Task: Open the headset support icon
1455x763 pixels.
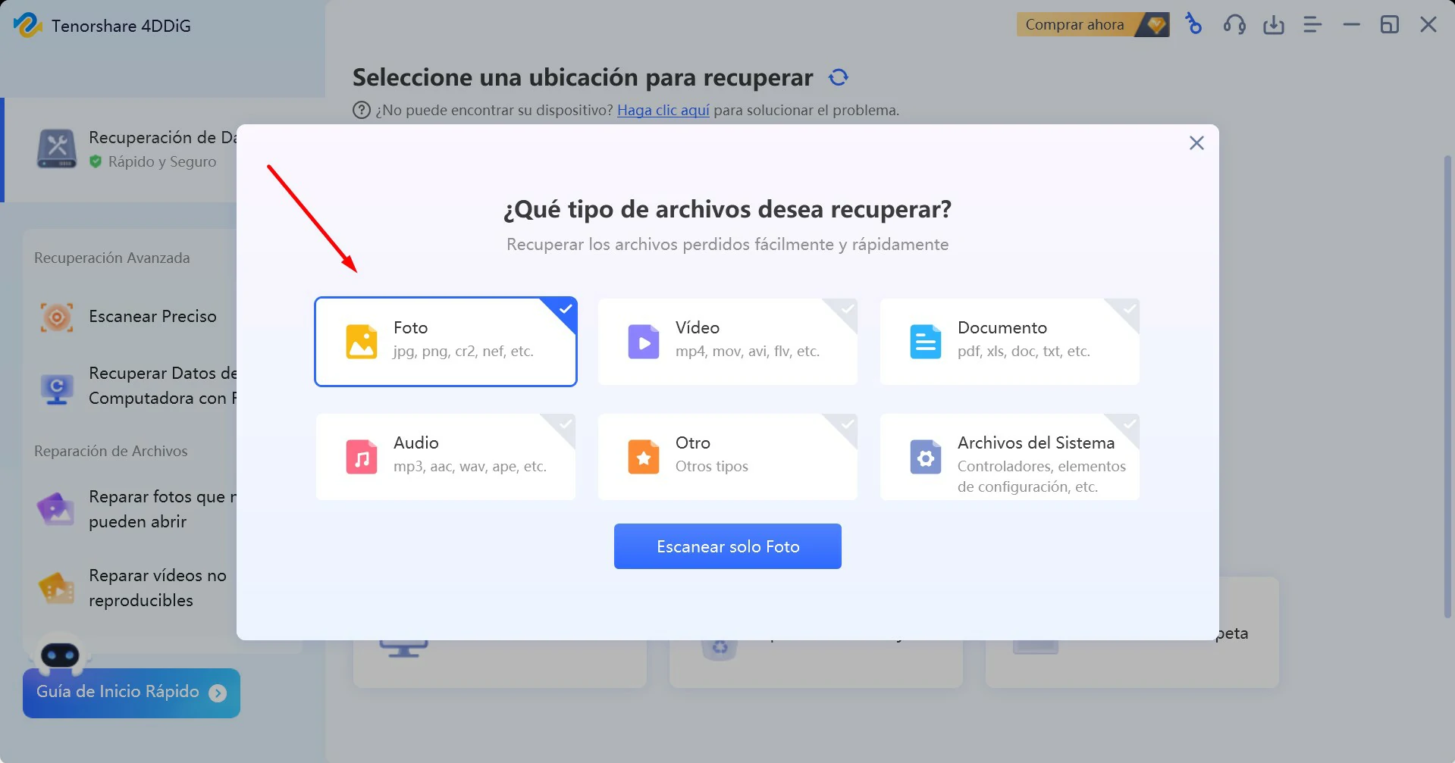Action: (x=1234, y=25)
